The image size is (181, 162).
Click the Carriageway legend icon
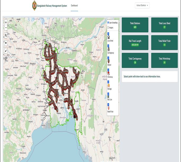tap(108, 49)
